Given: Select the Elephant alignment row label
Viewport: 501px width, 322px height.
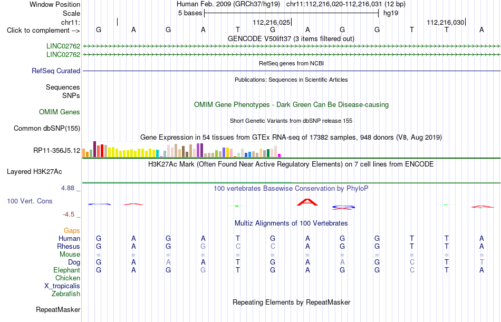Looking at the screenshot, I should click(x=67, y=270).
